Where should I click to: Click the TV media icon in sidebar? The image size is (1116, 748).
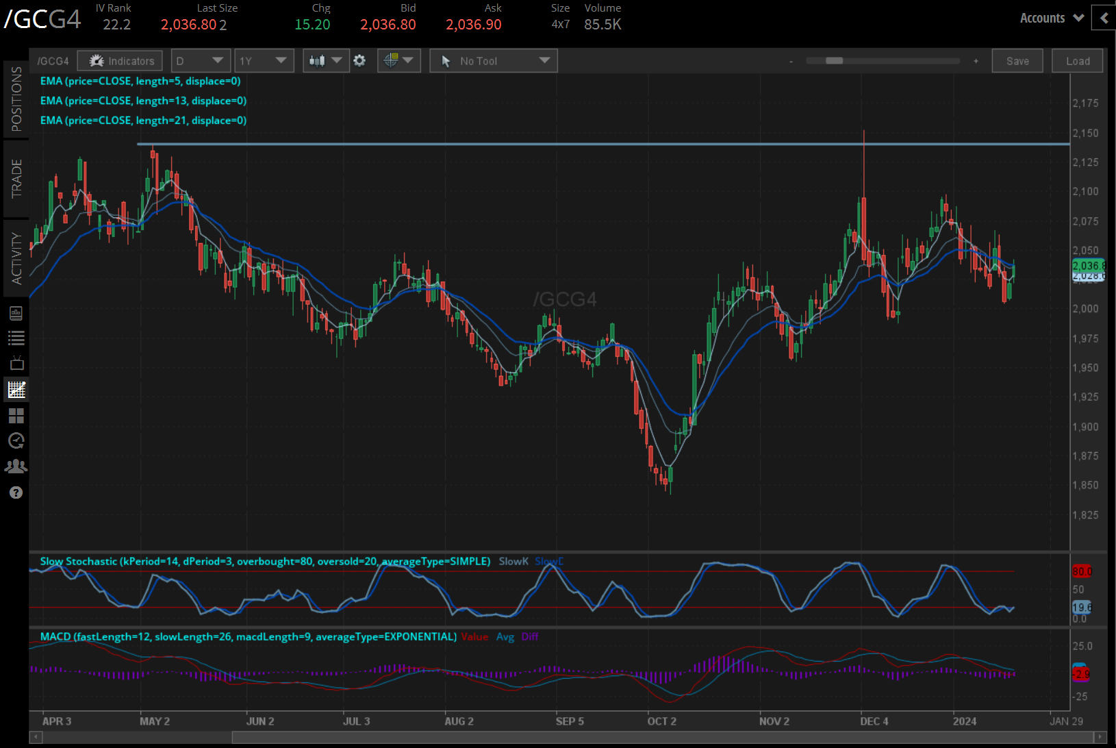click(x=16, y=363)
